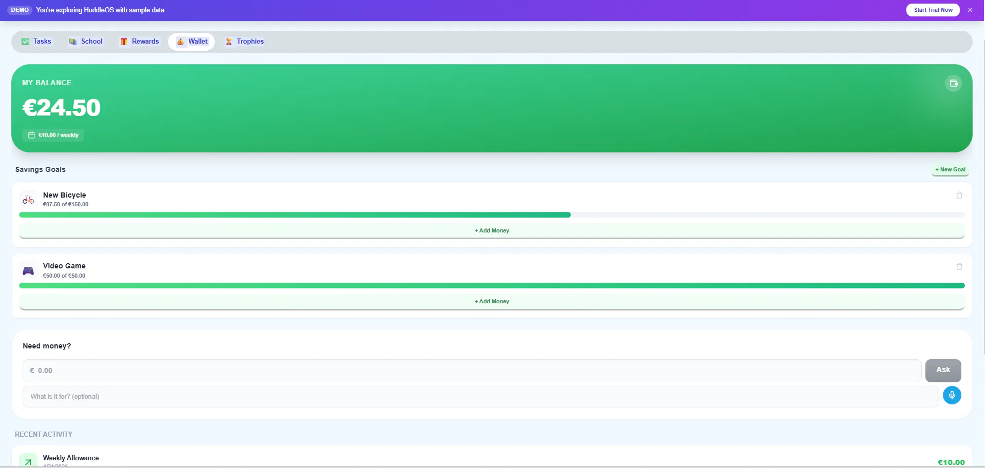
Task: Click the money bag icon on Wallet tab
Action: pyautogui.click(x=180, y=42)
